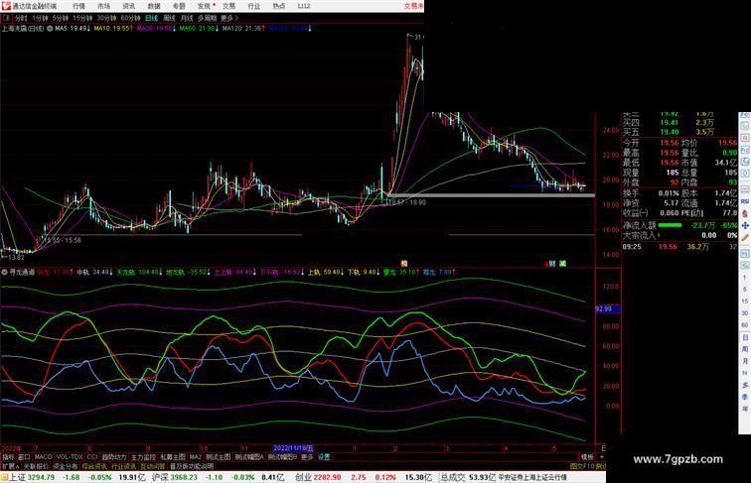The width and height of the screenshot is (751, 483).
Task: Select the CCI indicator tab
Action: coord(92,457)
